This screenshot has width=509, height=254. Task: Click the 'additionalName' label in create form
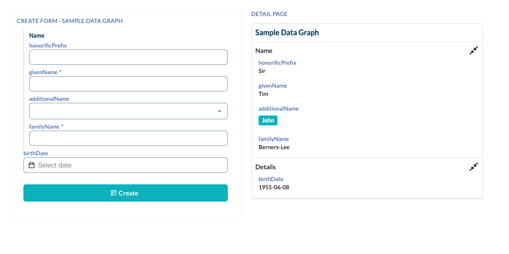point(49,99)
